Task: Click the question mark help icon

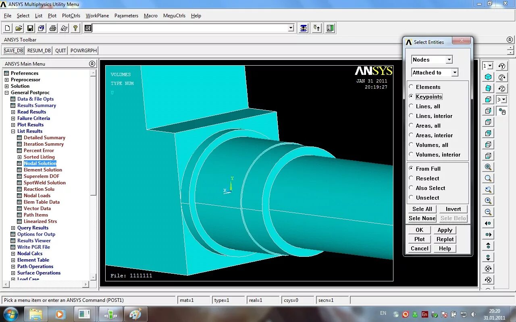Action: point(75,28)
